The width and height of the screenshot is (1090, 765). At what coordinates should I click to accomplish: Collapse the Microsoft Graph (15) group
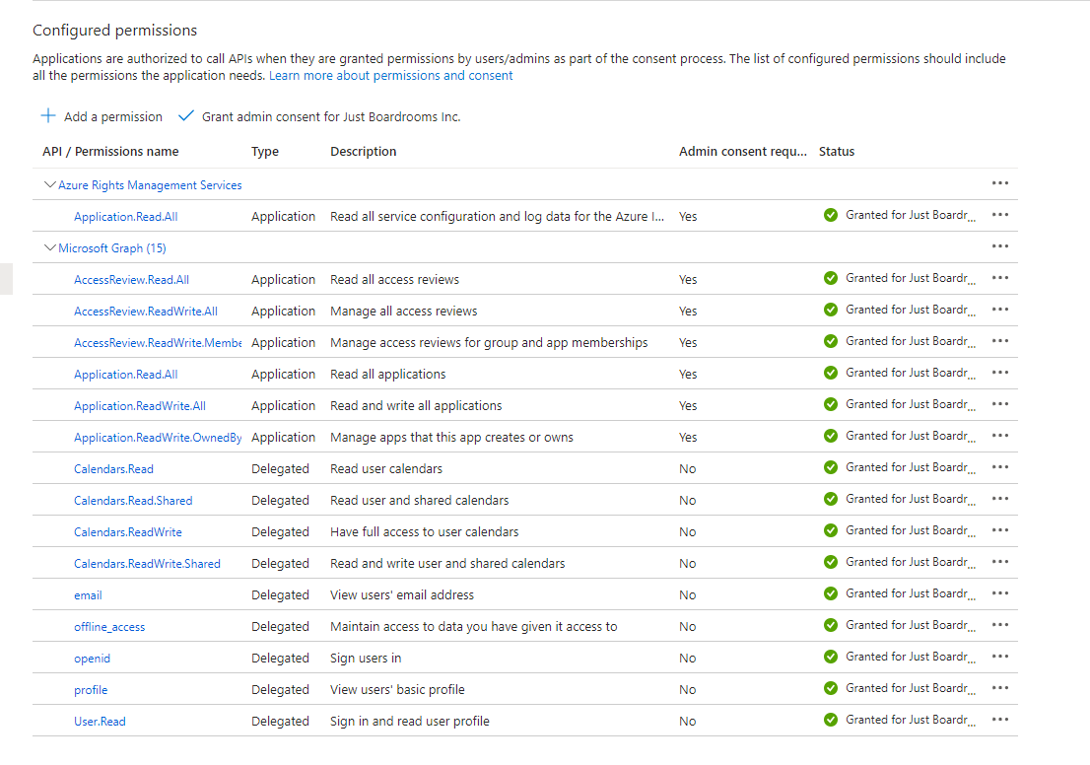[50, 247]
